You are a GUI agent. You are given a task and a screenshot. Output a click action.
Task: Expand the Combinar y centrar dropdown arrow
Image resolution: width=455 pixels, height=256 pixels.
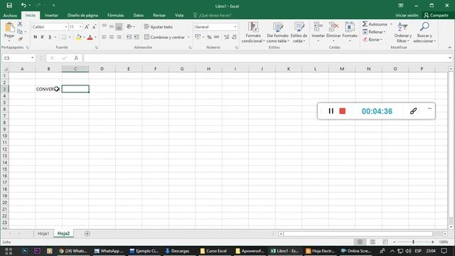pos(188,37)
